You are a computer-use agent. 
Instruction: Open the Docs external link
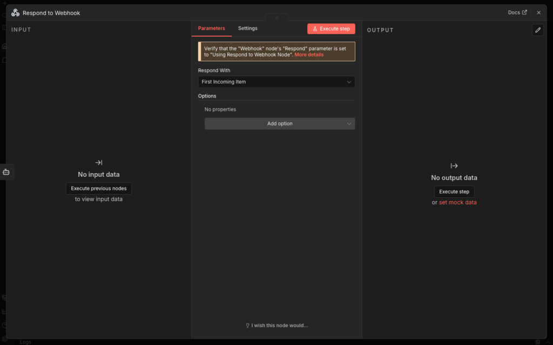click(x=517, y=12)
